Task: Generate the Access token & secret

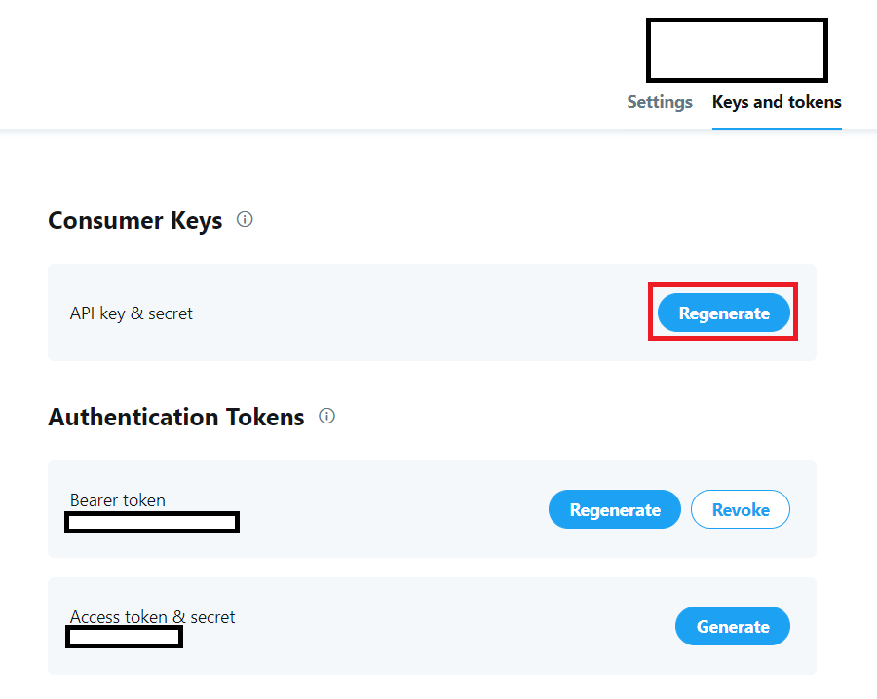Action: pyautogui.click(x=733, y=626)
